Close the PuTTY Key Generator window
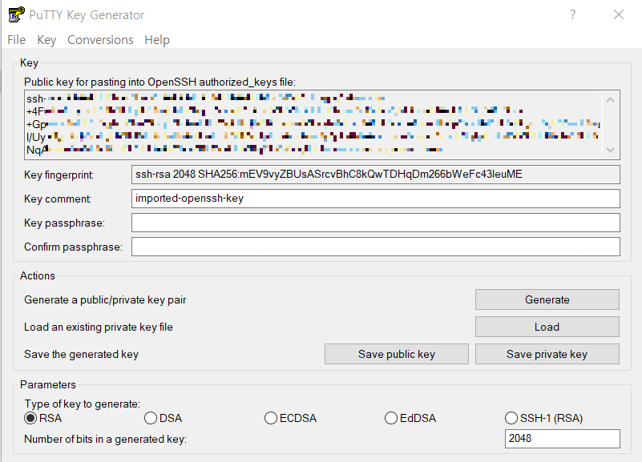 619,14
